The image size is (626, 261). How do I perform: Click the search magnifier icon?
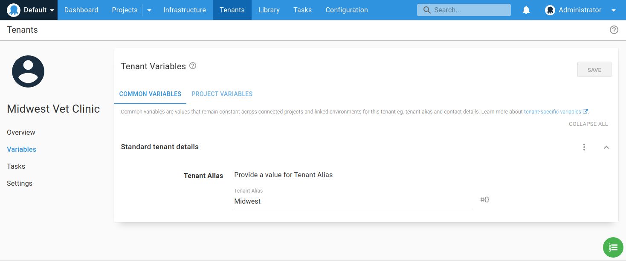click(426, 10)
